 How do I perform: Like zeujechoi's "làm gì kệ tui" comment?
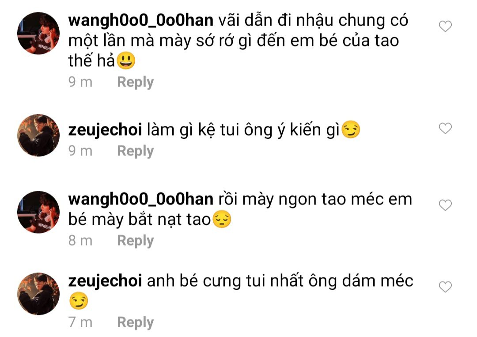coord(445,129)
